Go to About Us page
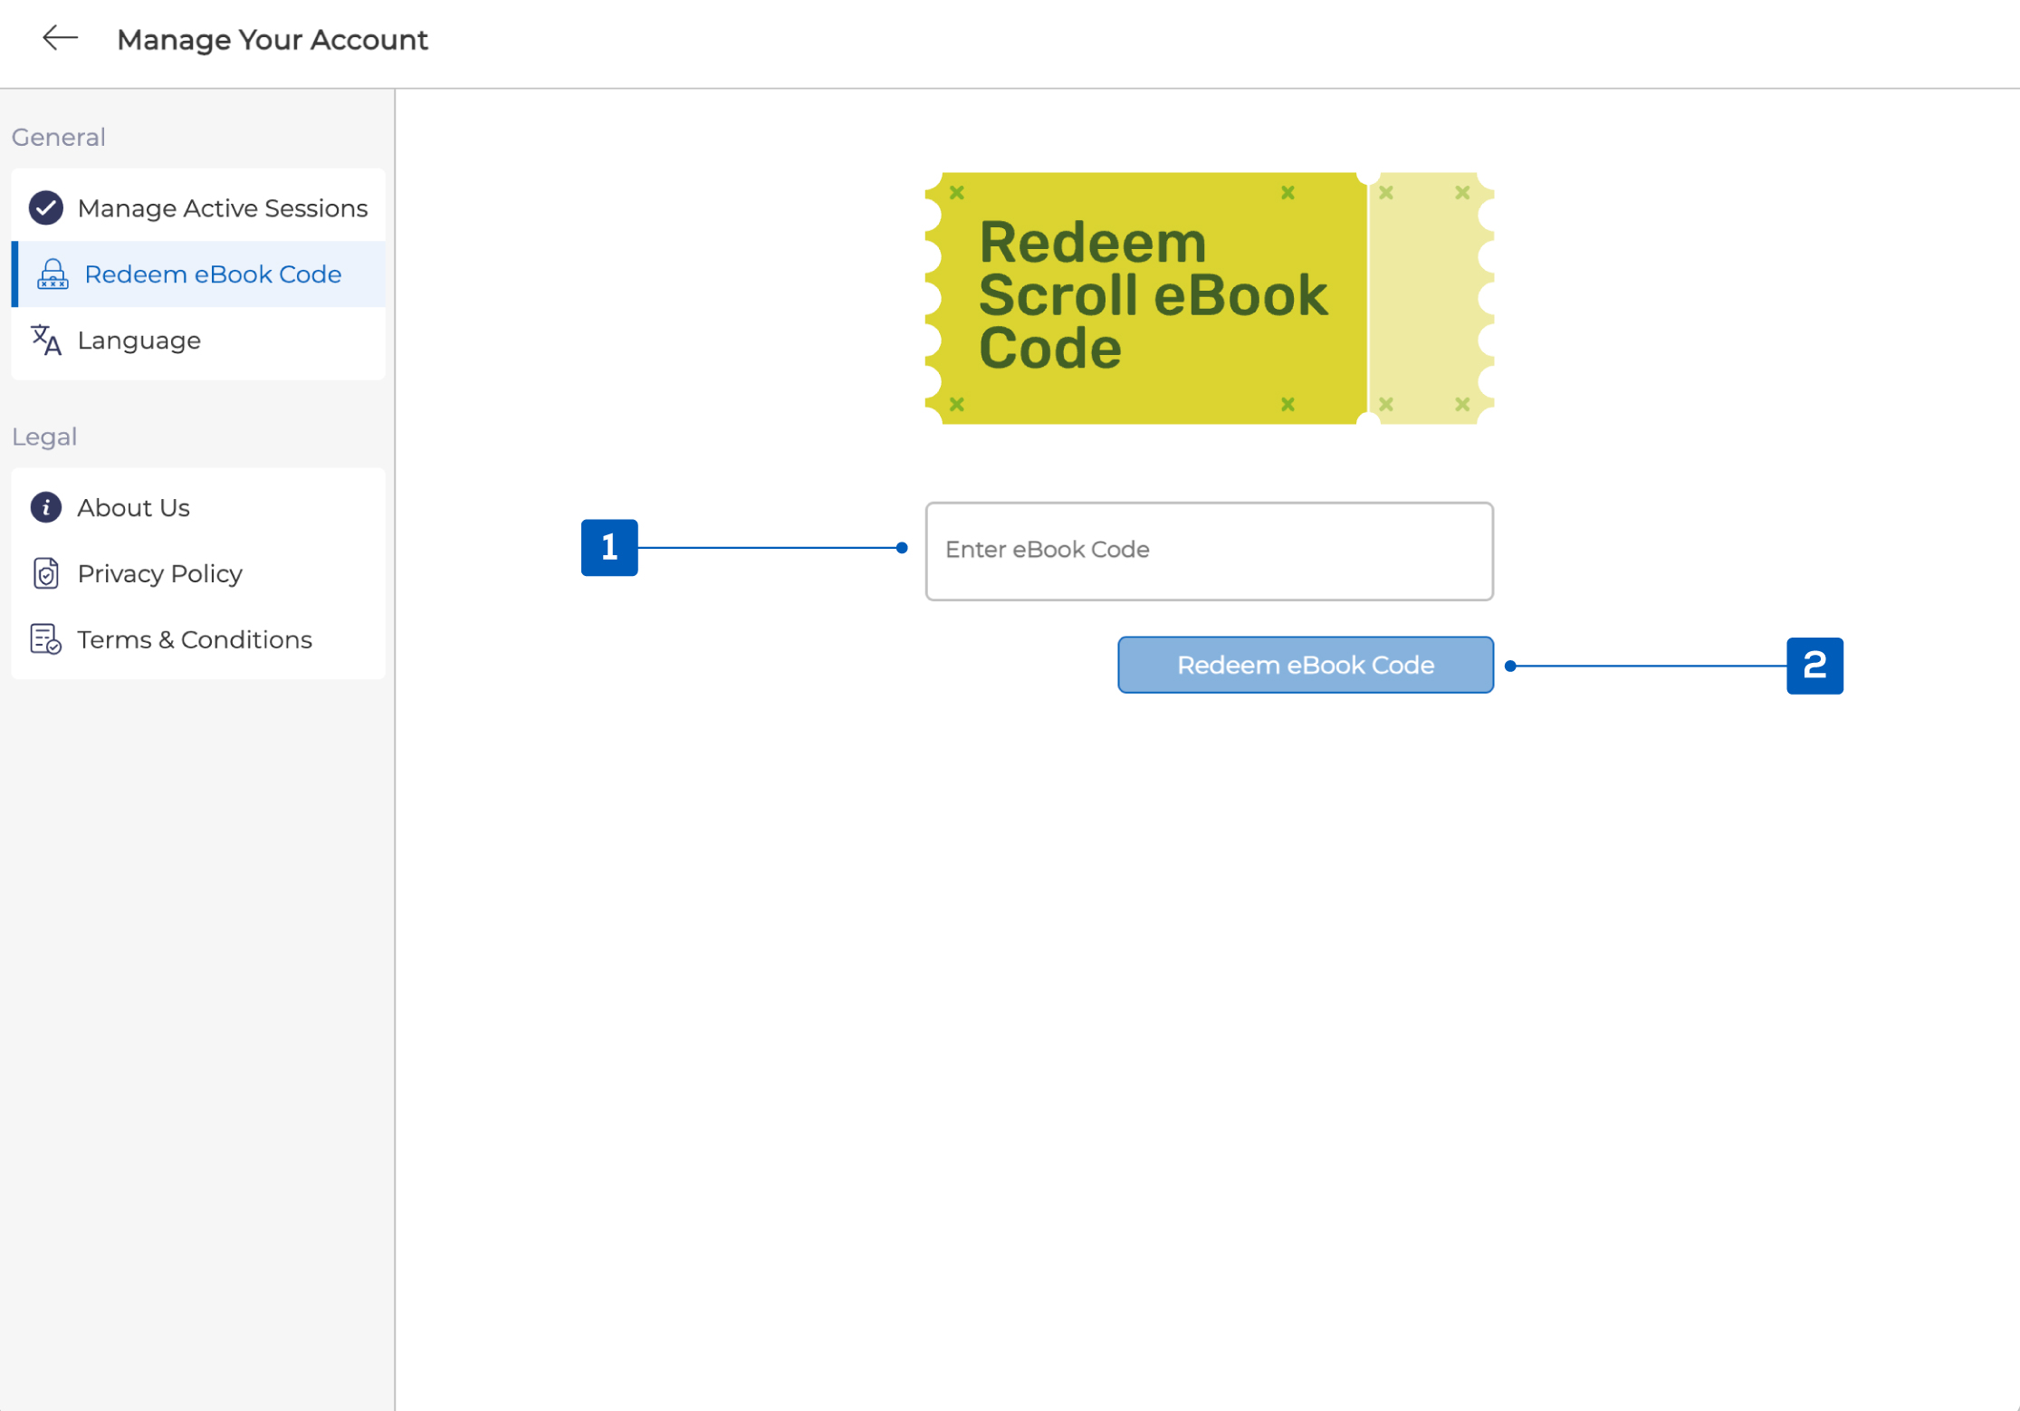This screenshot has height=1411, width=2020. point(133,507)
